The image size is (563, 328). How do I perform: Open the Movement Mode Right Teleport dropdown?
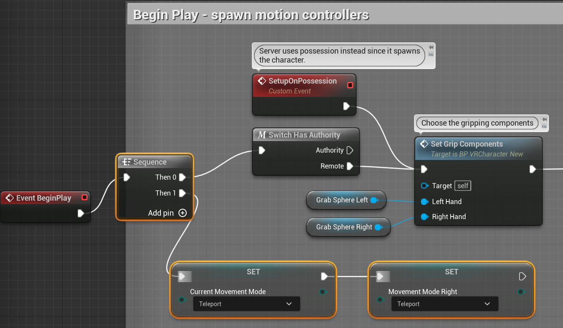click(445, 304)
